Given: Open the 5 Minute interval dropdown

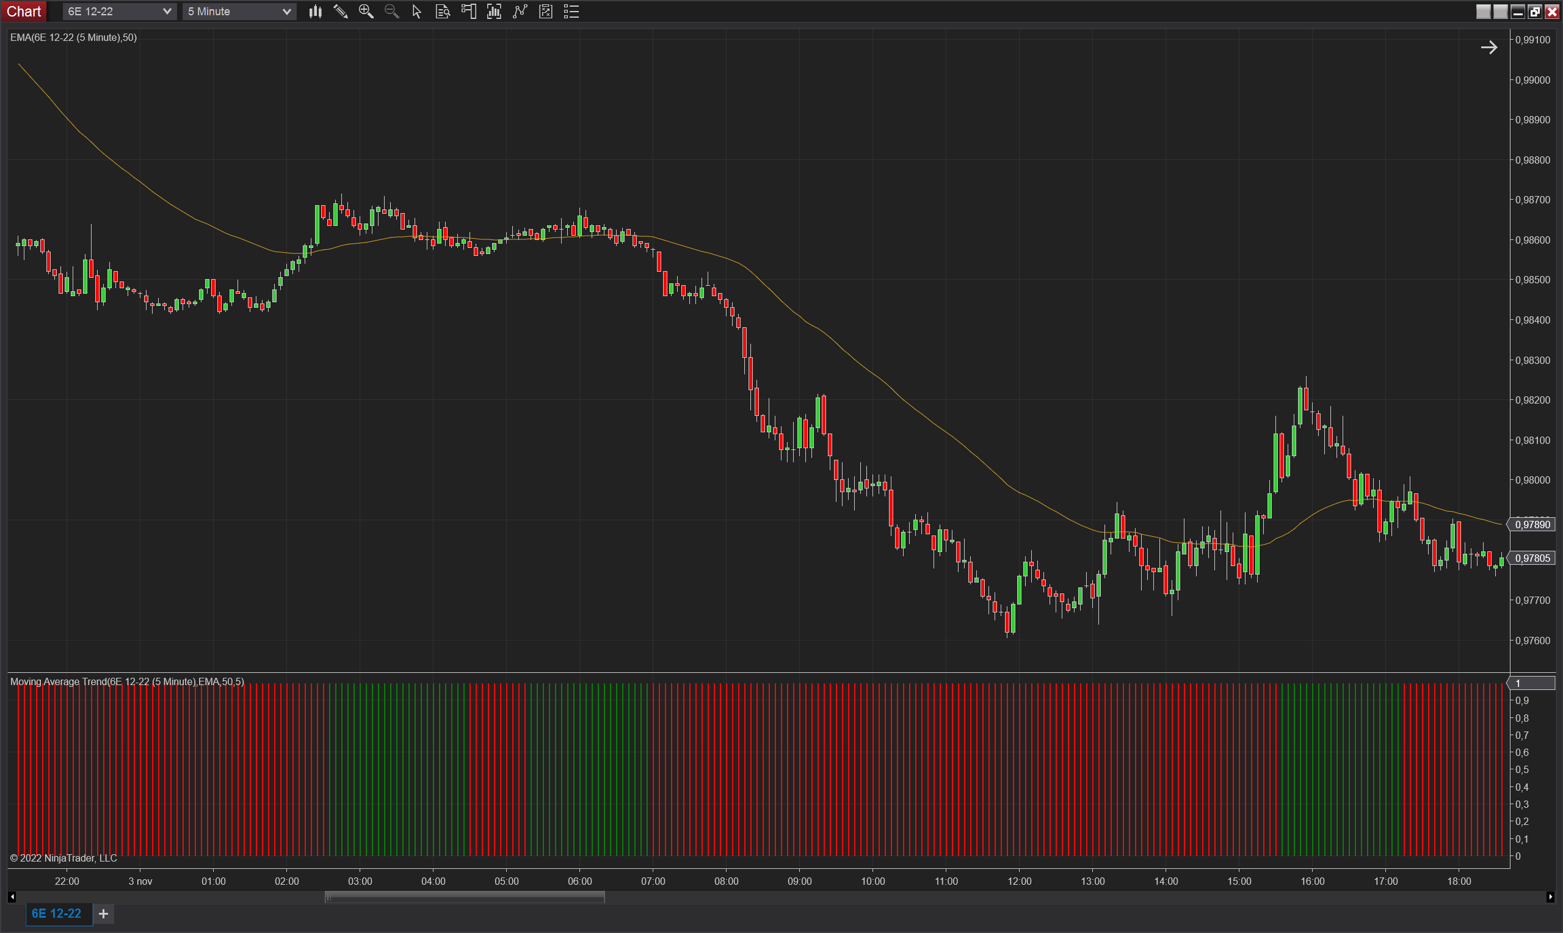Looking at the screenshot, I should tap(239, 12).
